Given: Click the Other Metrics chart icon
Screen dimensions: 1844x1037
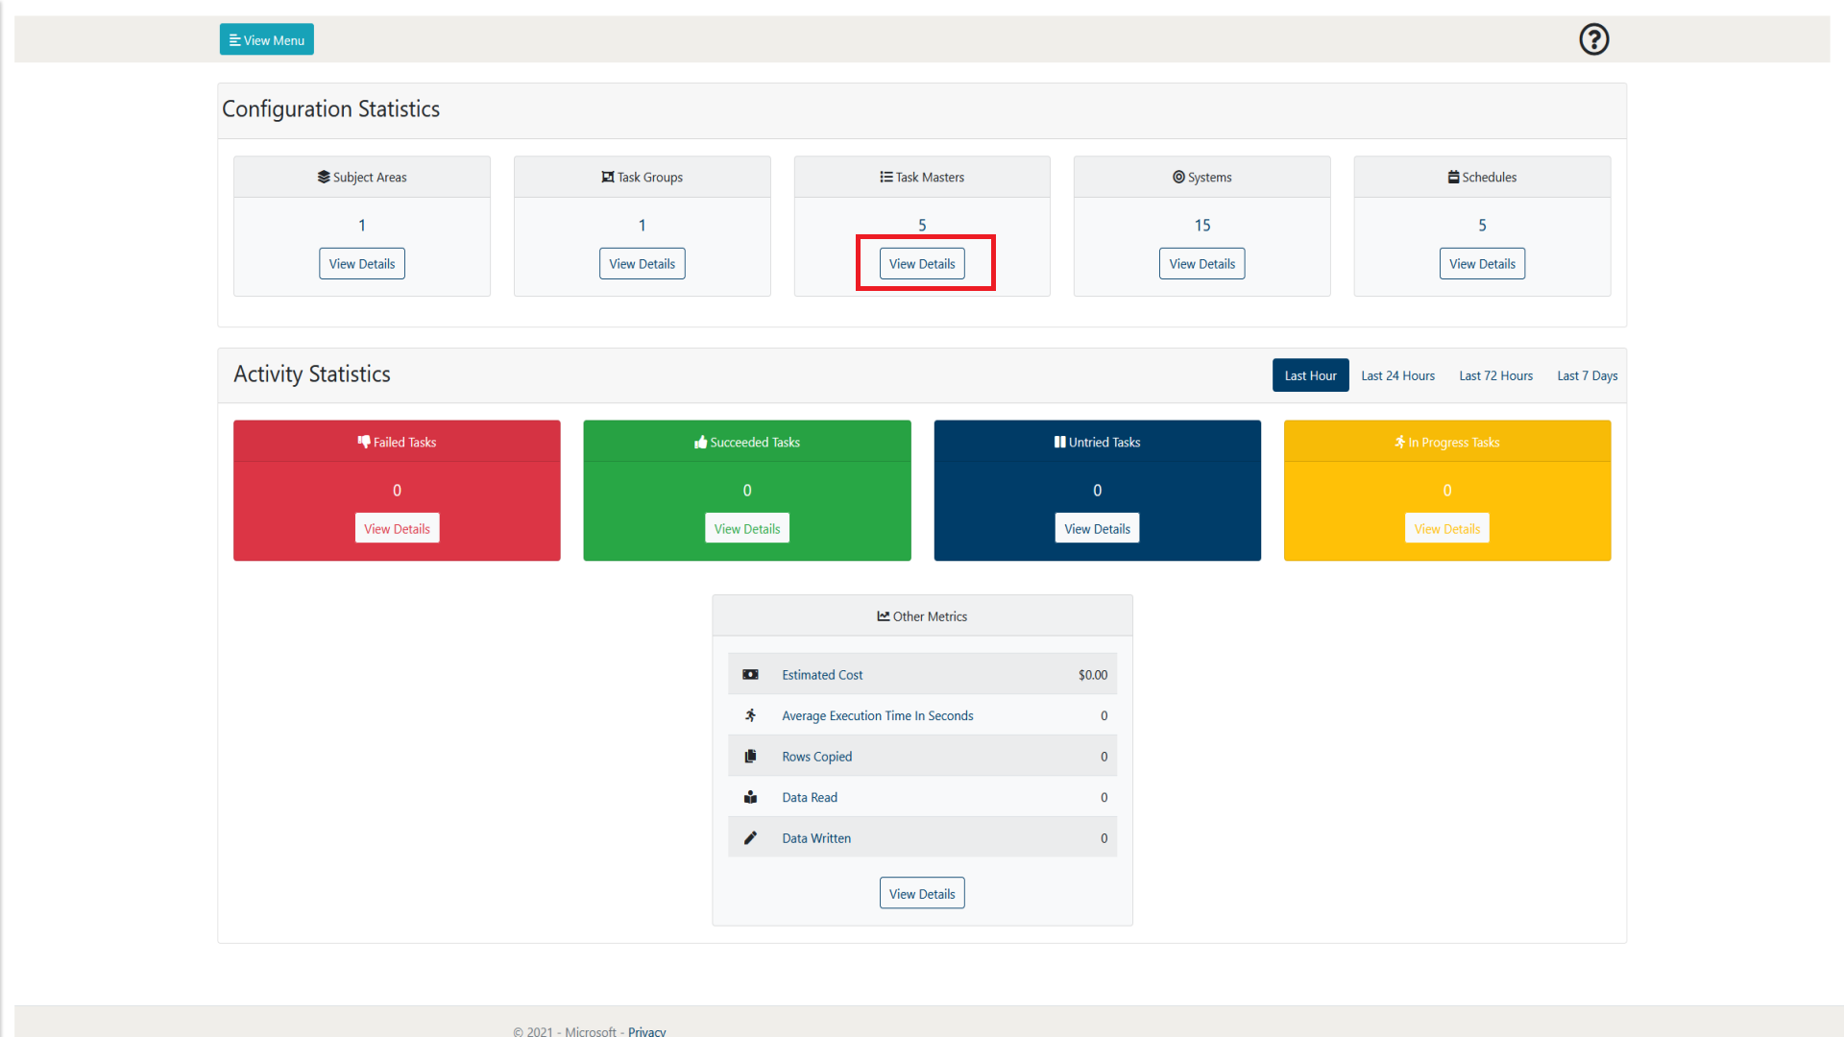Looking at the screenshot, I should [883, 616].
